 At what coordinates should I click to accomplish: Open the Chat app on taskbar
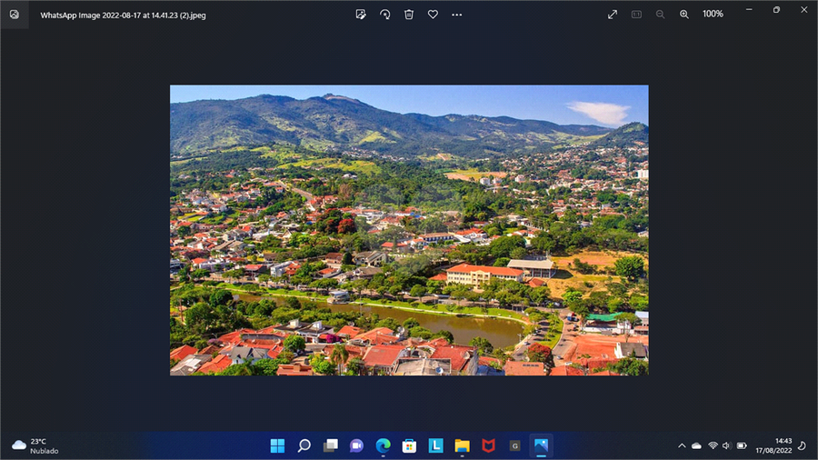357,445
